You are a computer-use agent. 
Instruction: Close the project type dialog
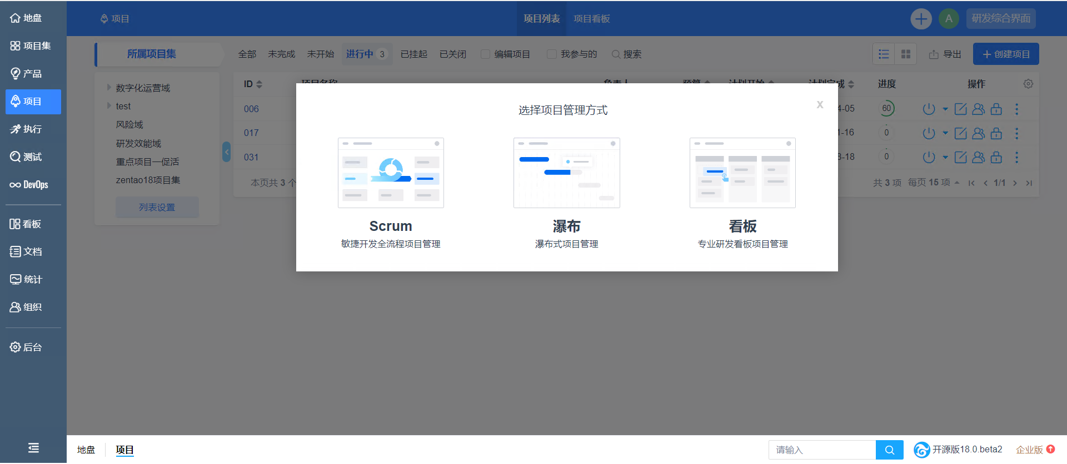click(x=820, y=105)
